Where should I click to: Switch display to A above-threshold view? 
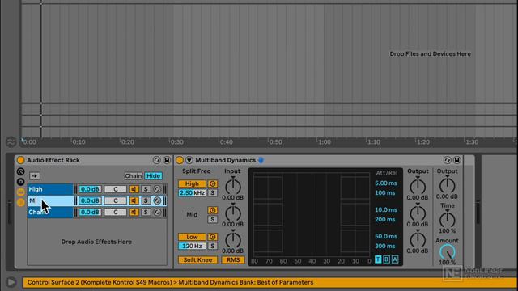point(395,259)
